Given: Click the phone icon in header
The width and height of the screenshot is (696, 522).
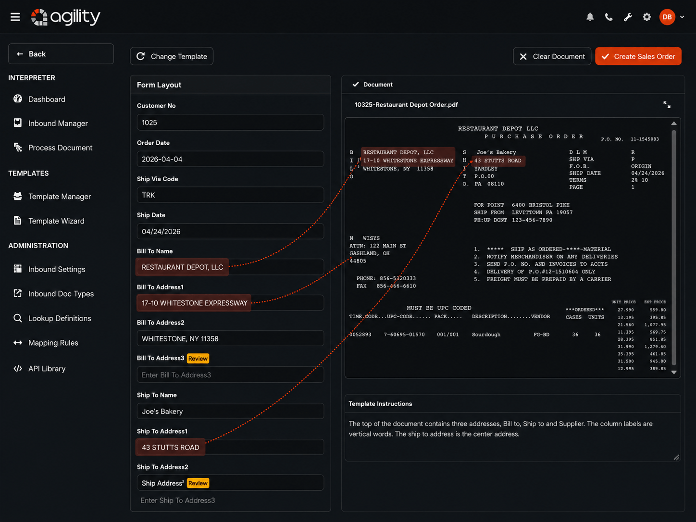Looking at the screenshot, I should click(609, 17).
